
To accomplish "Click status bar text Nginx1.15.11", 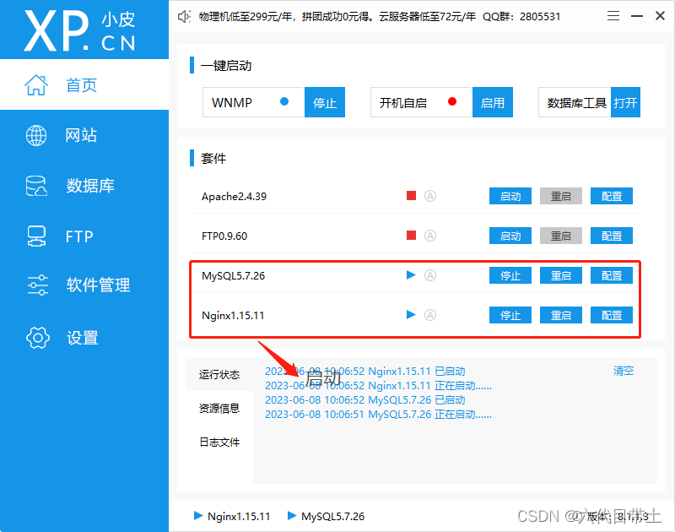I will pyautogui.click(x=239, y=516).
